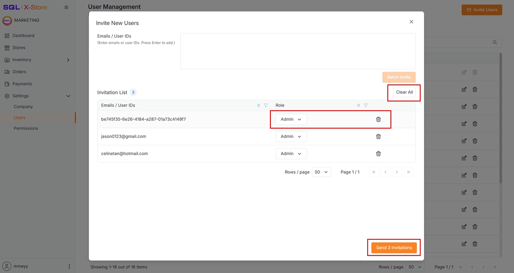Click the filter icon in Role column

365,105
